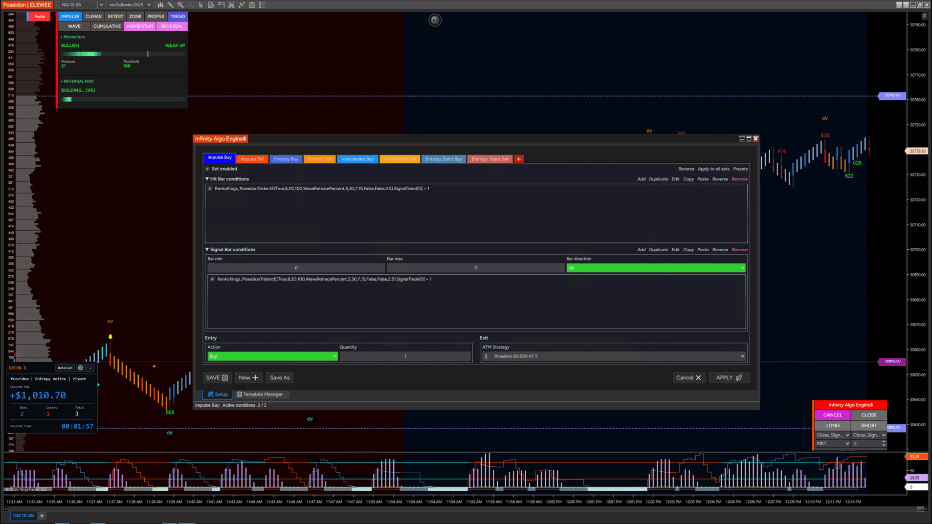Click the circular R badge on chart

pos(435,20)
